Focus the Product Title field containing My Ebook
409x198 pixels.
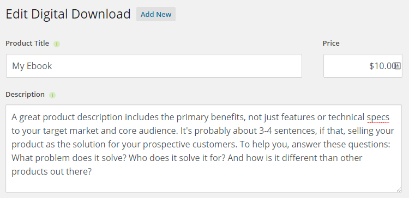click(154, 66)
